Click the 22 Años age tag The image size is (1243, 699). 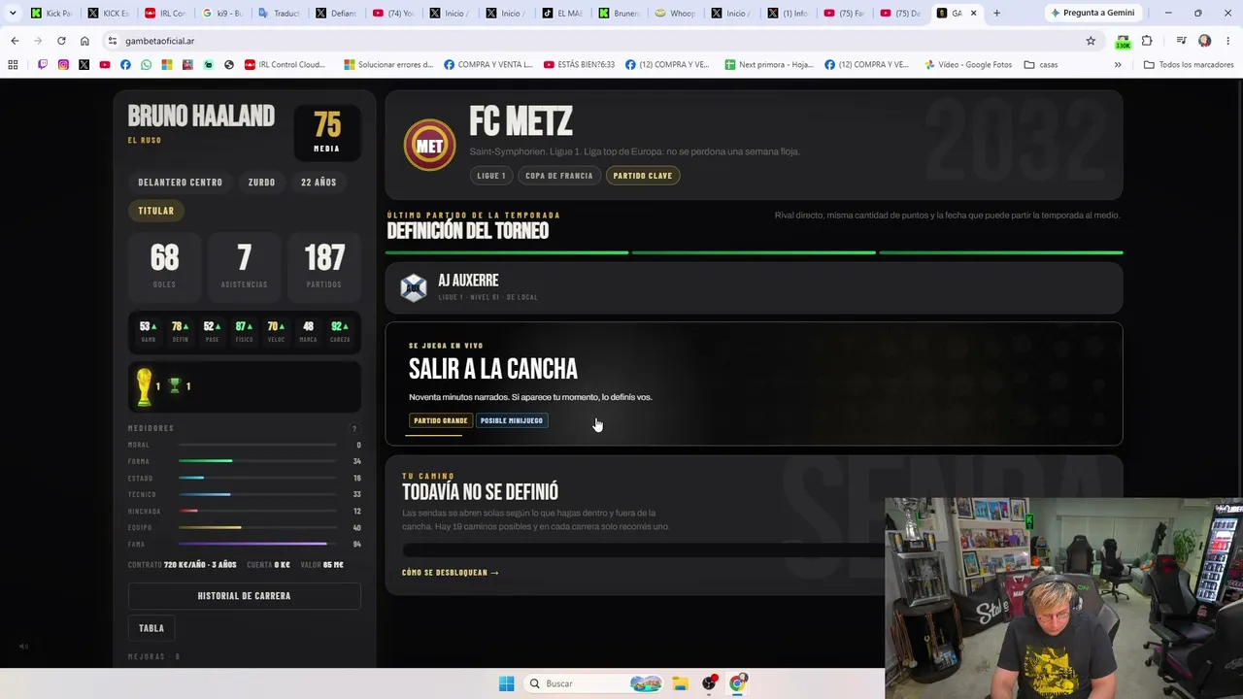(x=319, y=183)
